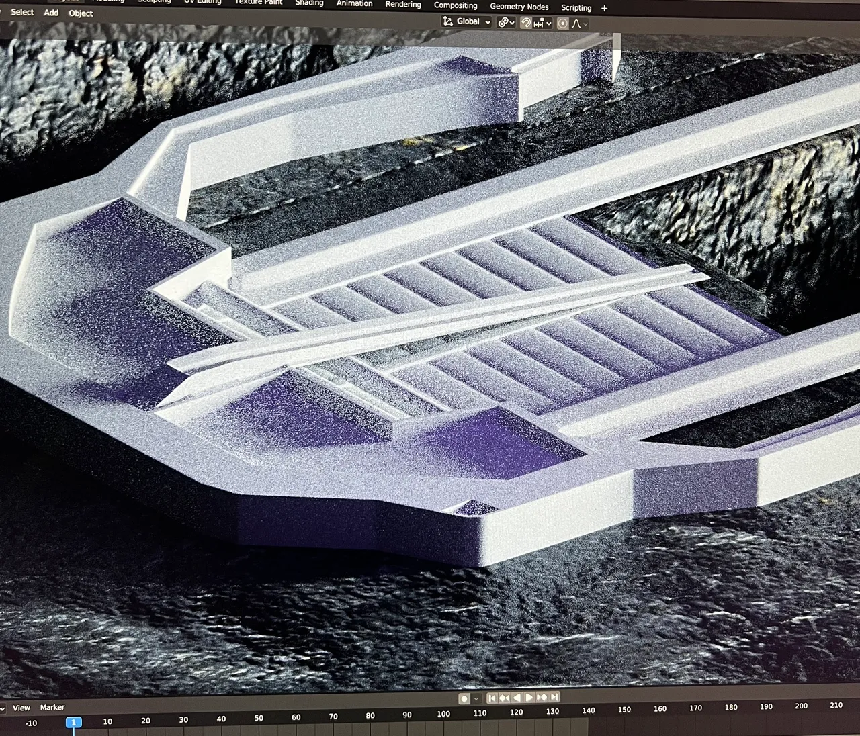Viewport: 860px width, 736px height.
Task: Play the animation forward
Action: [529, 698]
